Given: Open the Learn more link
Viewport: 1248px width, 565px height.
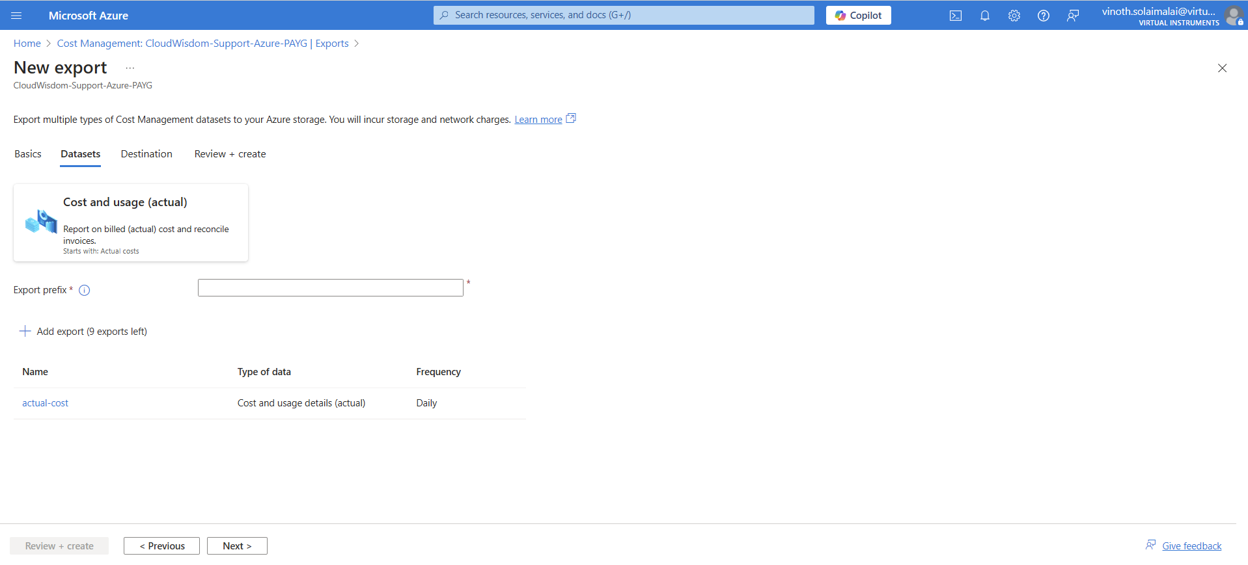Looking at the screenshot, I should click(x=538, y=120).
